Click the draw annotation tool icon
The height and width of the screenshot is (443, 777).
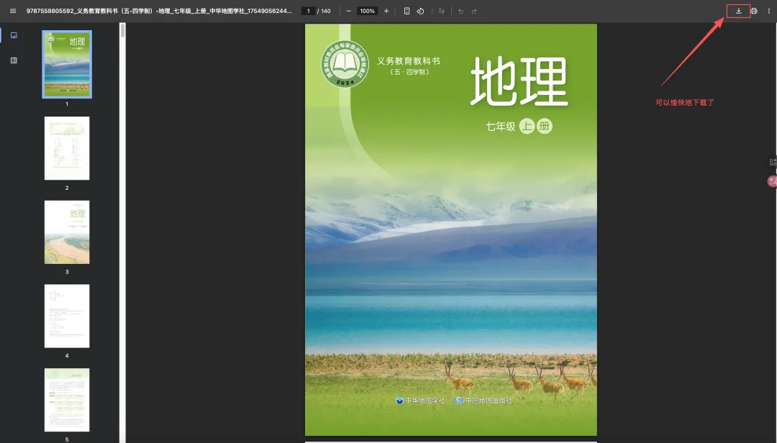pyautogui.click(x=442, y=11)
